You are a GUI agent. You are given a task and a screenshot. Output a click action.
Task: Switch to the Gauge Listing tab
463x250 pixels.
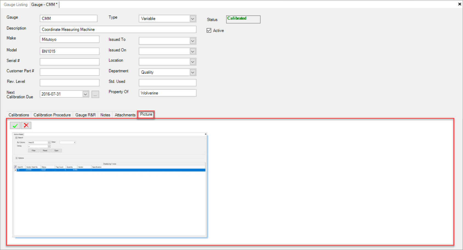tap(16, 4)
